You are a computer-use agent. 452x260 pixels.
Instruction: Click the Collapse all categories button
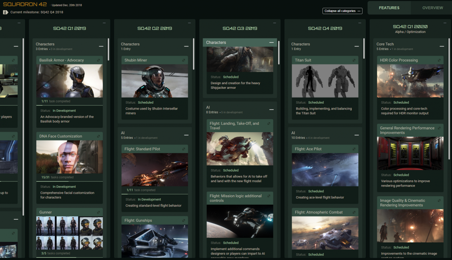pyautogui.click(x=343, y=11)
